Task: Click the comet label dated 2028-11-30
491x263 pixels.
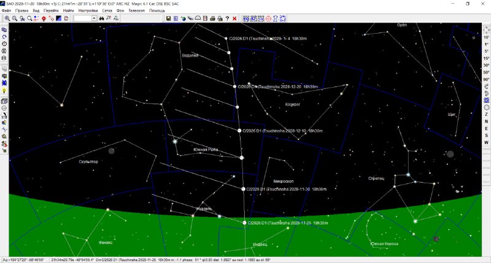Action: [287, 189]
